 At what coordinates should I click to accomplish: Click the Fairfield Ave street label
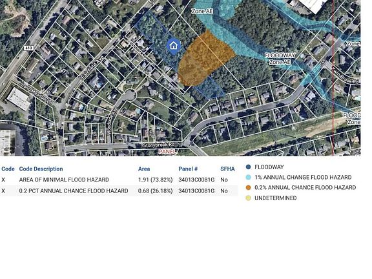(92, 67)
